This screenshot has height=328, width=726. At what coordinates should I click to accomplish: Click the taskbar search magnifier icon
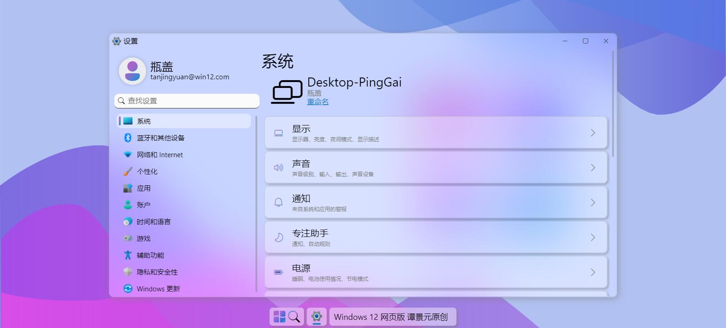tap(294, 317)
